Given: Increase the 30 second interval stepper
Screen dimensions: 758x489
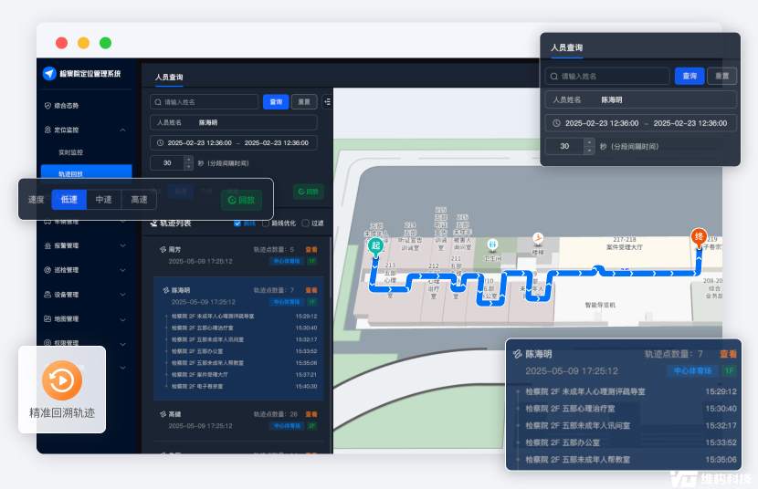Looking at the screenshot, I should click(x=590, y=142).
